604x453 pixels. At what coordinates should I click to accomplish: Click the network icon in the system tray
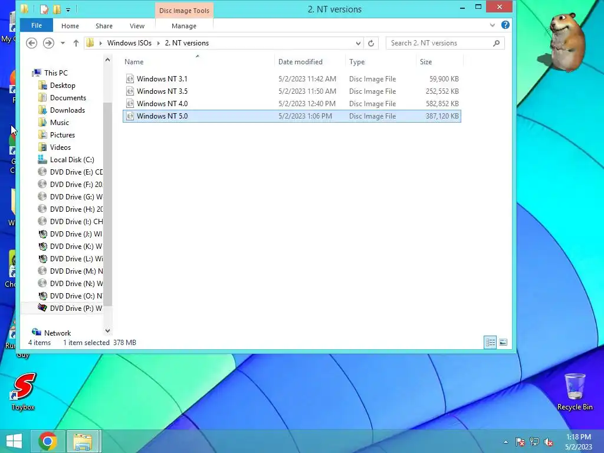click(x=534, y=442)
